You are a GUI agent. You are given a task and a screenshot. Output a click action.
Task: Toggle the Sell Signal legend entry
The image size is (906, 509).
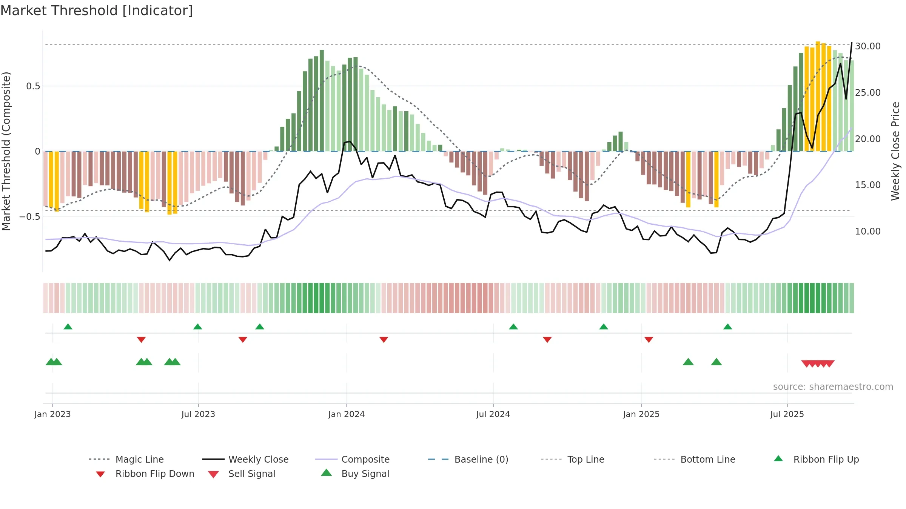click(242, 474)
